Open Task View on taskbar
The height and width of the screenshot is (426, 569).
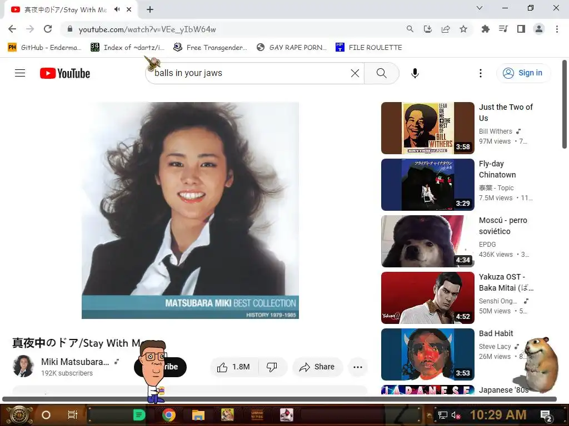pos(73,415)
